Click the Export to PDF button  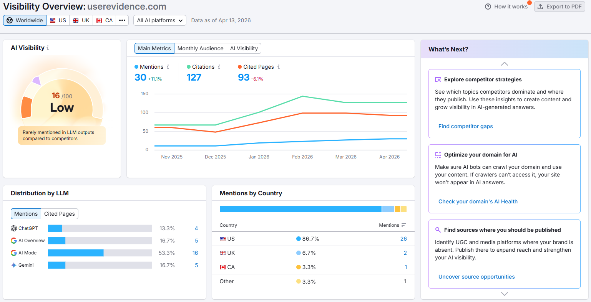pos(559,7)
